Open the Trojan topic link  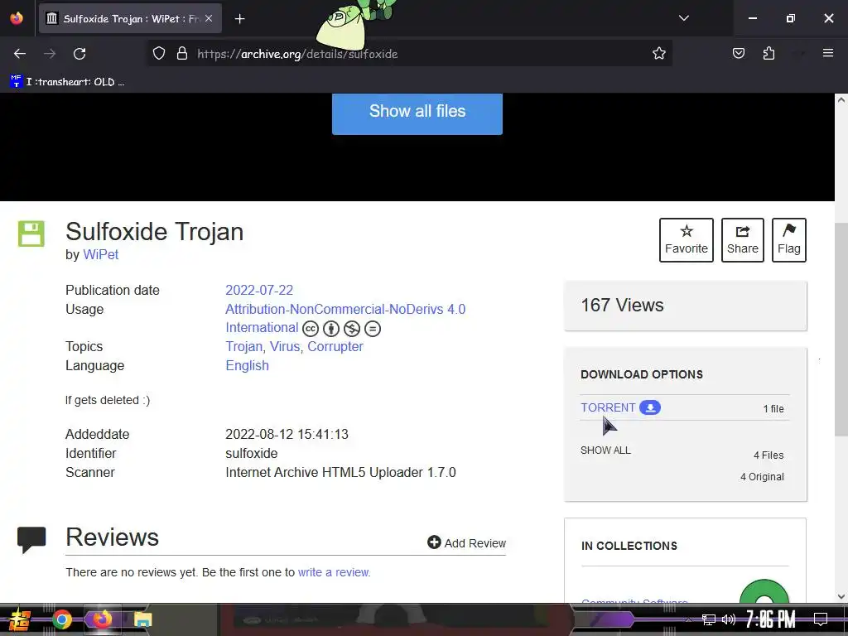coord(244,347)
